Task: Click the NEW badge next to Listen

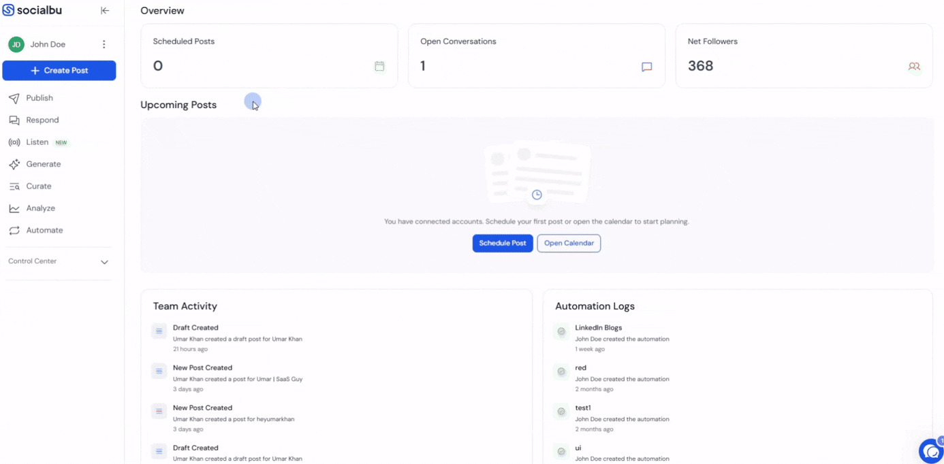Action: point(61,143)
